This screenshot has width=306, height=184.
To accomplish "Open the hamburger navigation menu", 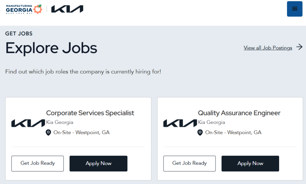I will point(294,9).
